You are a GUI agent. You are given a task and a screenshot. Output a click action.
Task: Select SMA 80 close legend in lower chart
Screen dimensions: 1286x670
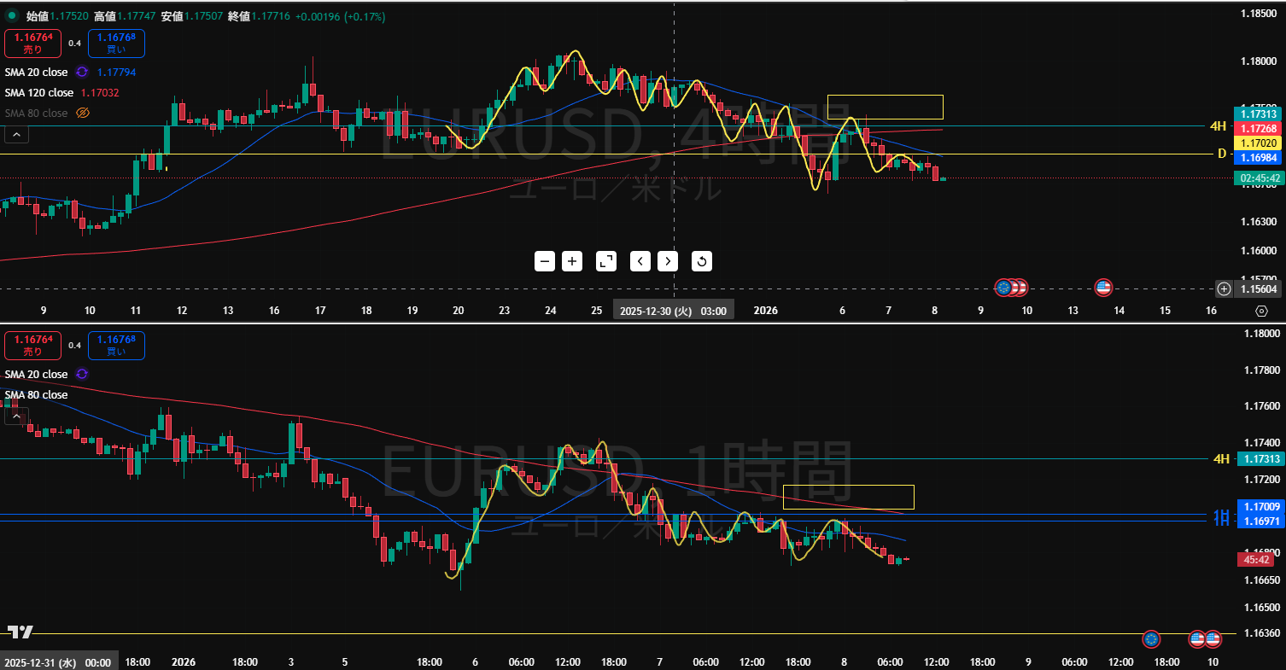(x=36, y=395)
